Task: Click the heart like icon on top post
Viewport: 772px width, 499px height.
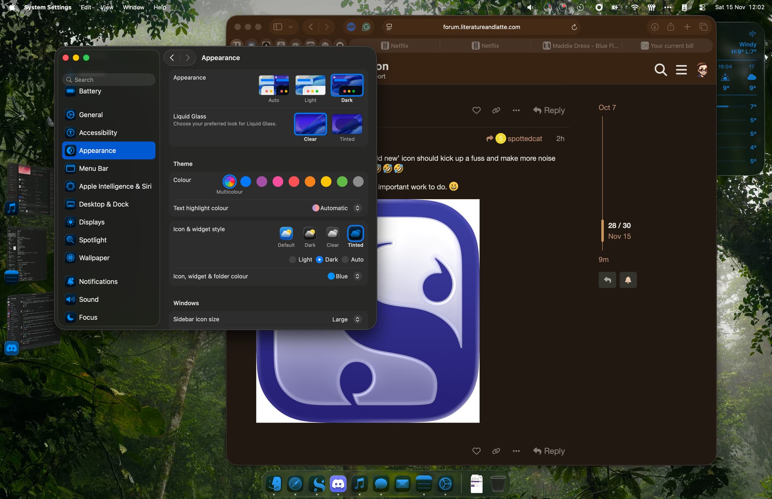Action: [x=476, y=110]
